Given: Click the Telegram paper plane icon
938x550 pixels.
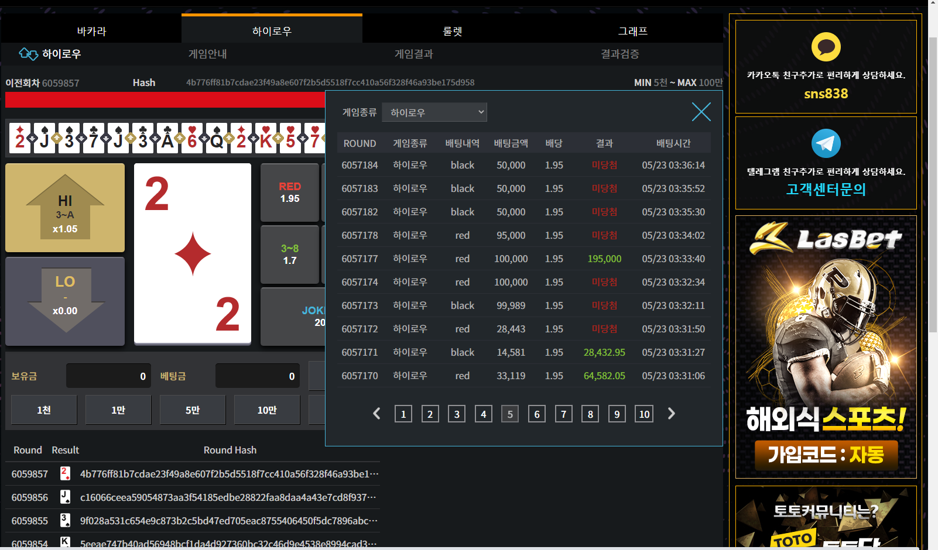Looking at the screenshot, I should point(826,143).
